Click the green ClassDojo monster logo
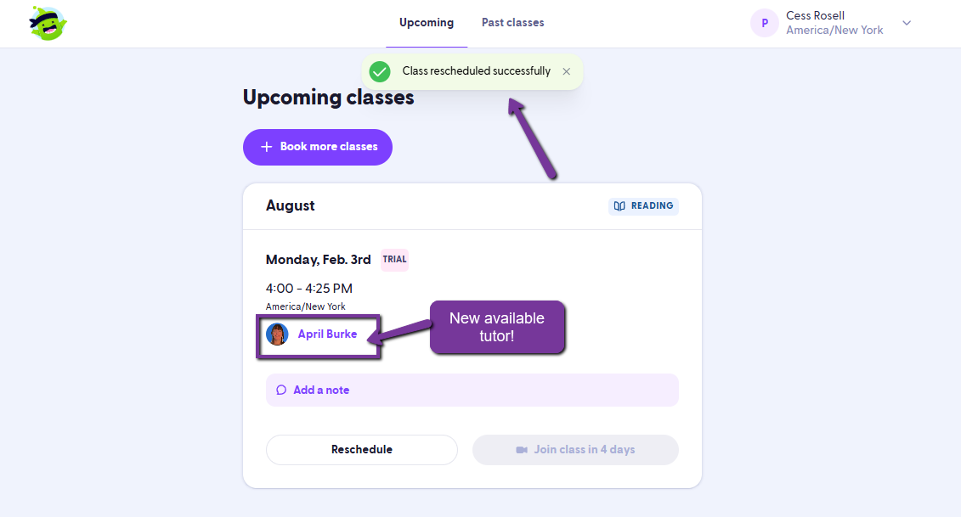 tap(48, 23)
